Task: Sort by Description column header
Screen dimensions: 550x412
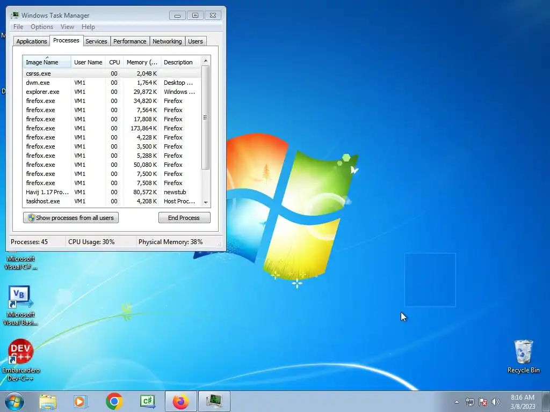Action: [180, 62]
